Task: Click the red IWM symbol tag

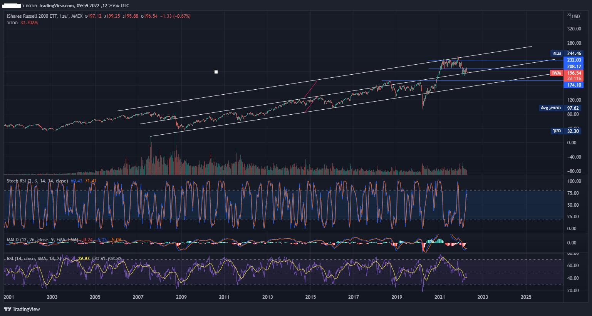Action: [x=557, y=73]
